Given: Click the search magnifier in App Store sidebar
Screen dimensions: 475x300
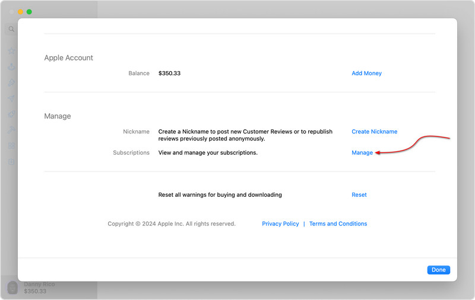Looking at the screenshot, I should click(11, 29).
